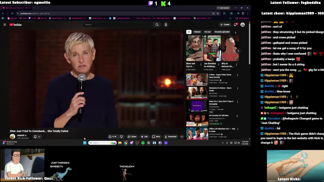Share the video
This screenshot has height=182, width=324.
click(132, 136)
